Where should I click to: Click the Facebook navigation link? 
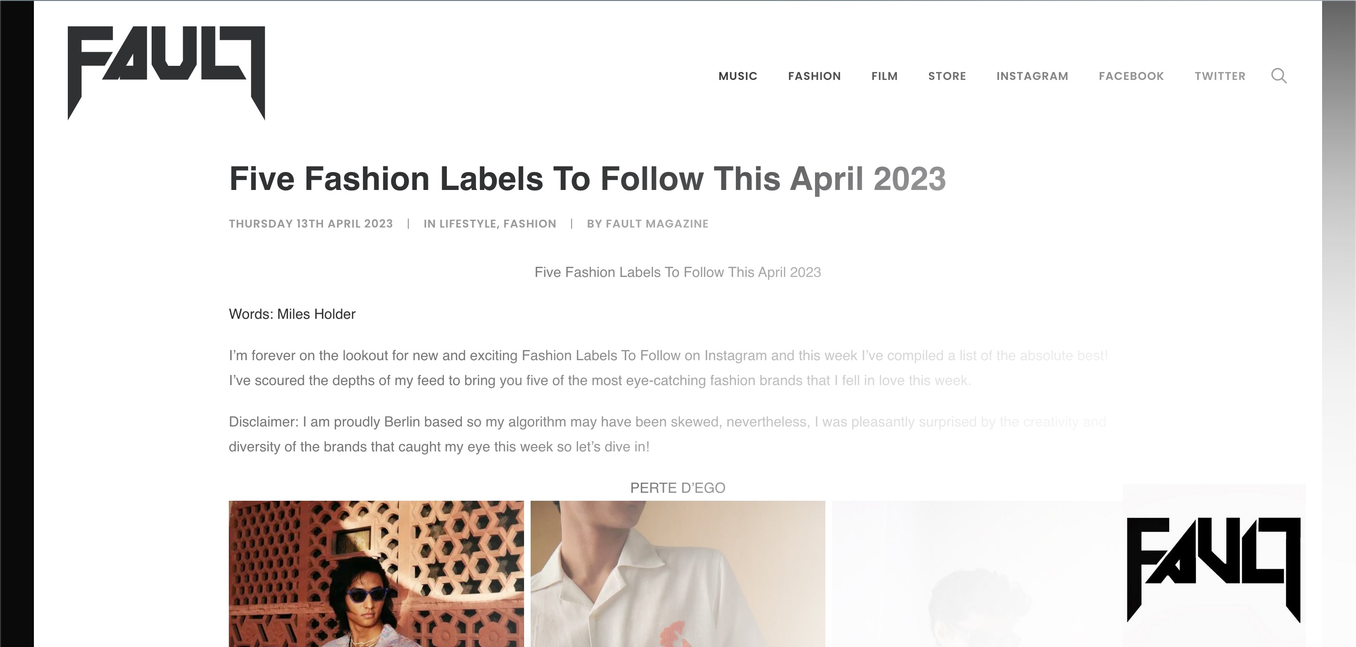[1130, 76]
